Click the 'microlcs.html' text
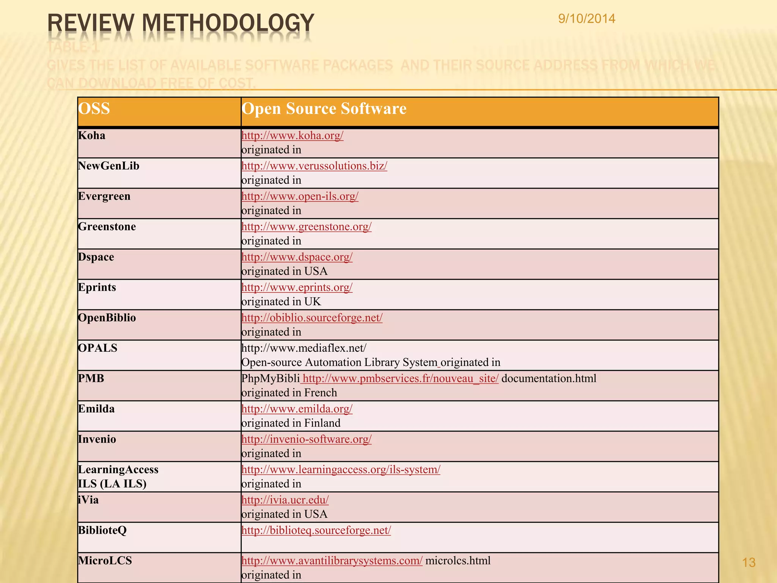Screen dimensions: 777x583 [458, 561]
